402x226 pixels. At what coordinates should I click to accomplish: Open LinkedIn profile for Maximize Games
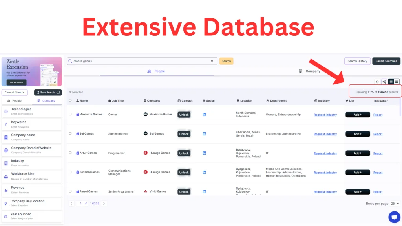click(205, 115)
